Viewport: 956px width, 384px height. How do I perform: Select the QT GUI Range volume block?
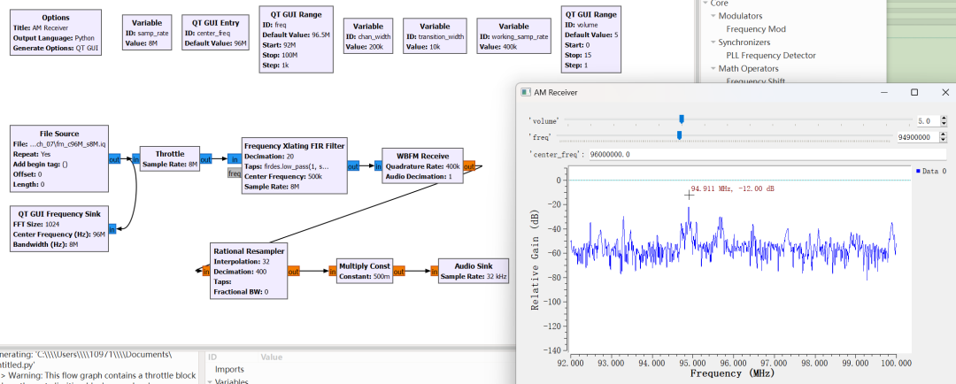(590, 40)
